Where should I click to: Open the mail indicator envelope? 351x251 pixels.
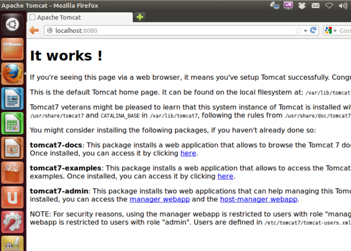tap(315, 5)
